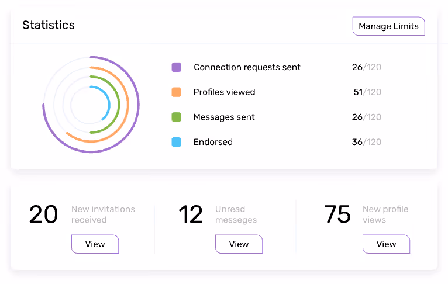Viewport: 448px width, 284px height.
Task: Click the "Unread messeges" text
Action: pyautogui.click(x=236, y=214)
